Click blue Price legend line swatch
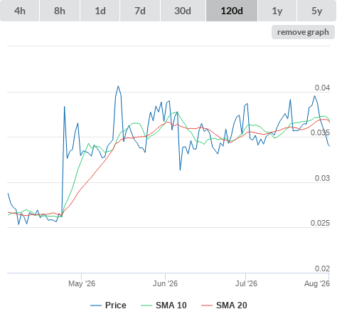The width and height of the screenshot is (337, 324). [96, 305]
